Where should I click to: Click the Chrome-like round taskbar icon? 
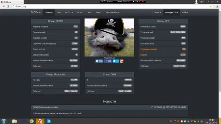pyautogui.click(x=31, y=121)
